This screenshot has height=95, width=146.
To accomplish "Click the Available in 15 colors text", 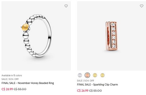I will click(x=12, y=75).
